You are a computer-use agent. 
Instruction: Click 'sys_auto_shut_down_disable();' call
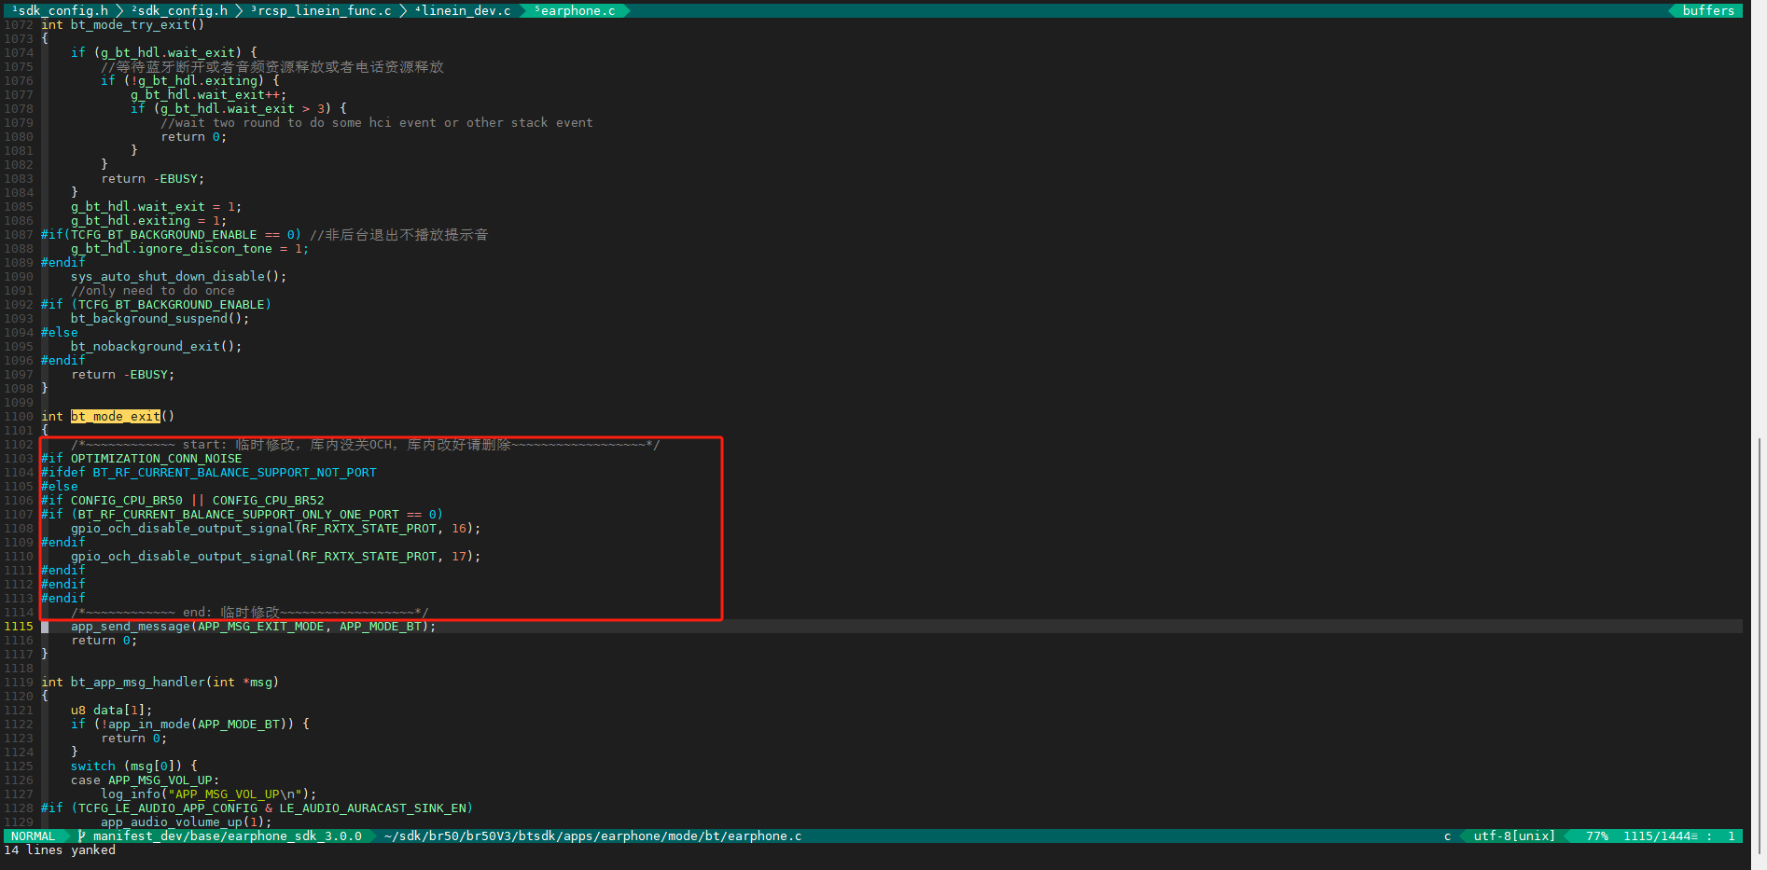point(179,276)
